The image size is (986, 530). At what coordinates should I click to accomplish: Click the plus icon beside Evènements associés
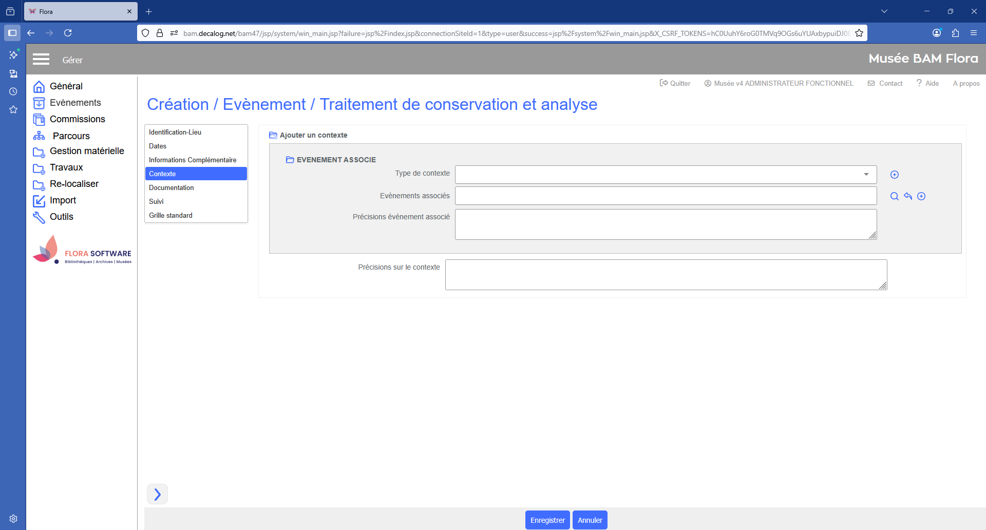pyautogui.click(x=921, y=196)
